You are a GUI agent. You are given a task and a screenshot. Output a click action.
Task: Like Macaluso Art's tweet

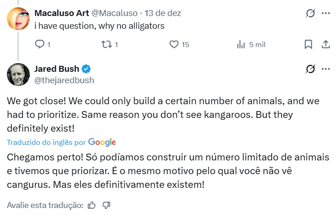[174, 44]
